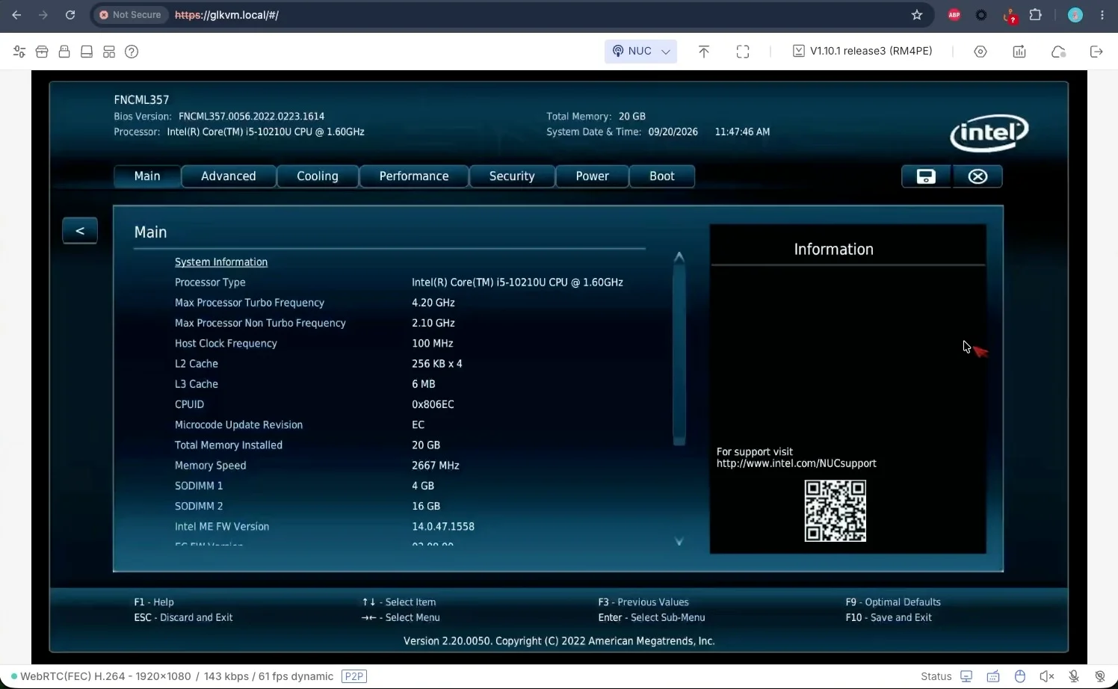The height and width of the screenshot is (689, 1118).
Task: Click the toolbox icon in KVM toolbar
Action: [x=42, y=52]
